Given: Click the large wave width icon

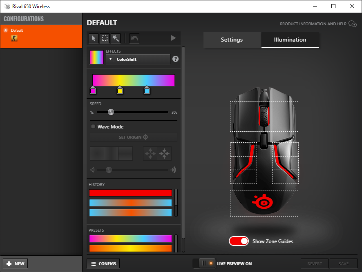Looking at the screenshot, I should (173, 170).
